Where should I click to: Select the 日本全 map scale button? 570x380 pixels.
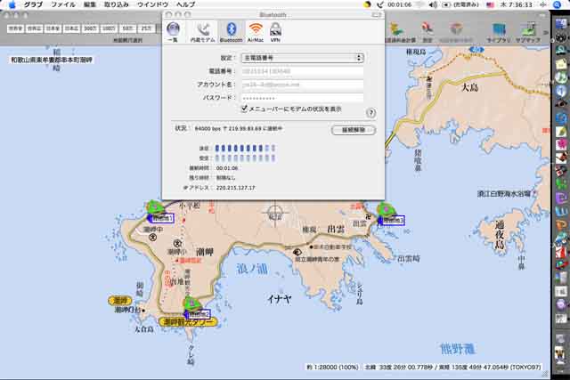tap(53, 28)
